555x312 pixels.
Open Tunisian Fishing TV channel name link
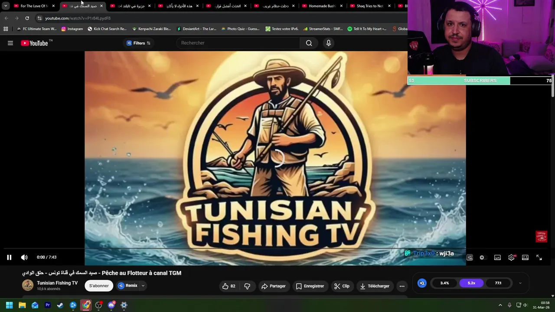pyautogui.click(x=57, y=283)
